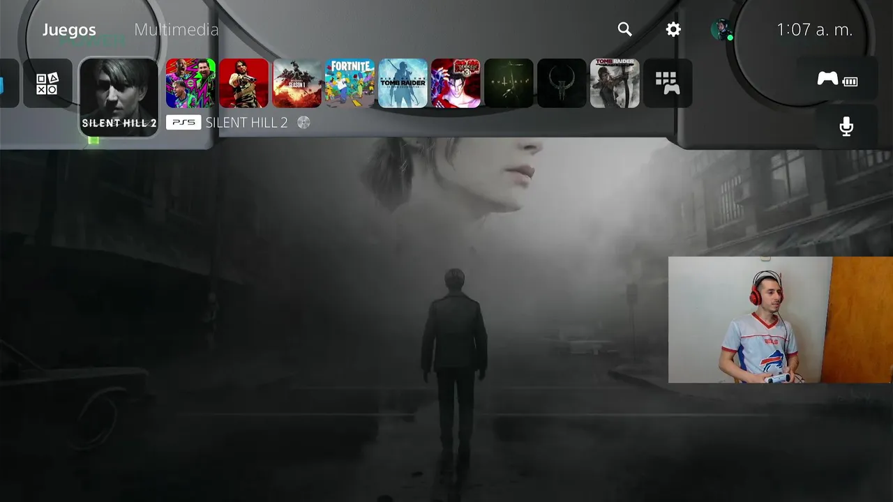The height and width of the screenshot is (502, 893).
Task: Open the settings gear icon
Action: pos(673,29)
